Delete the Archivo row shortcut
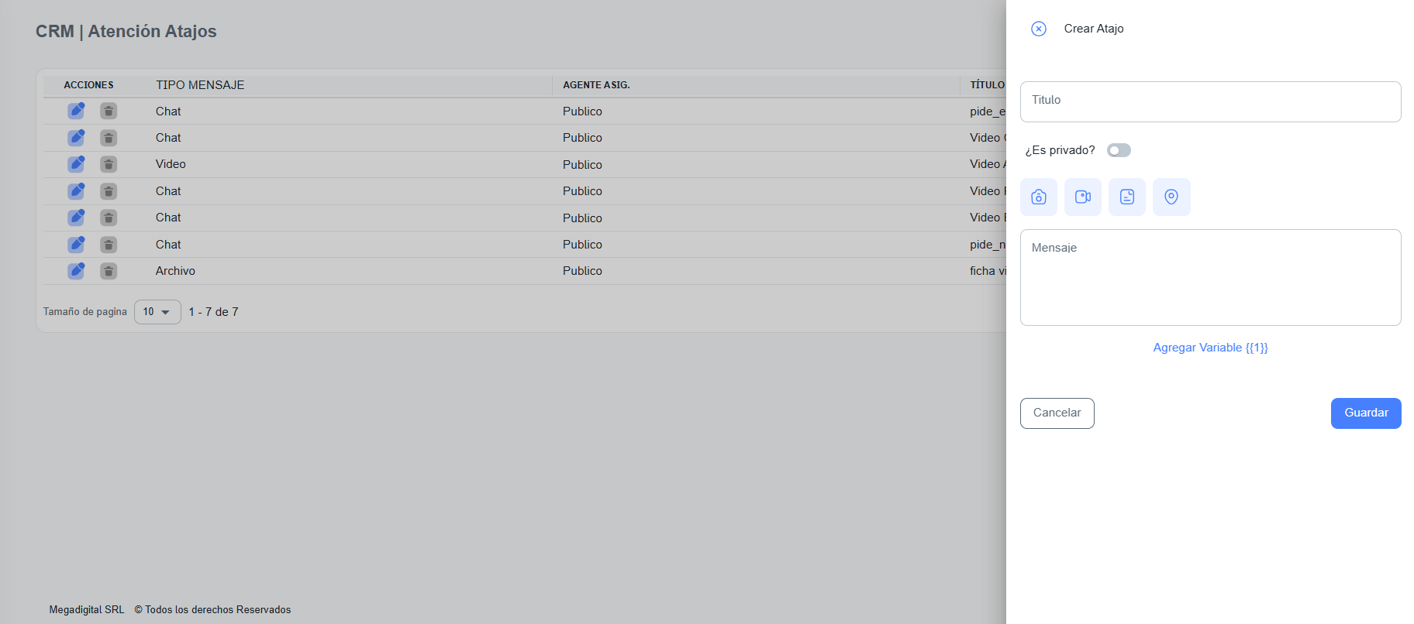This screenshot has height=624, width=1414. tap(109, 271)
